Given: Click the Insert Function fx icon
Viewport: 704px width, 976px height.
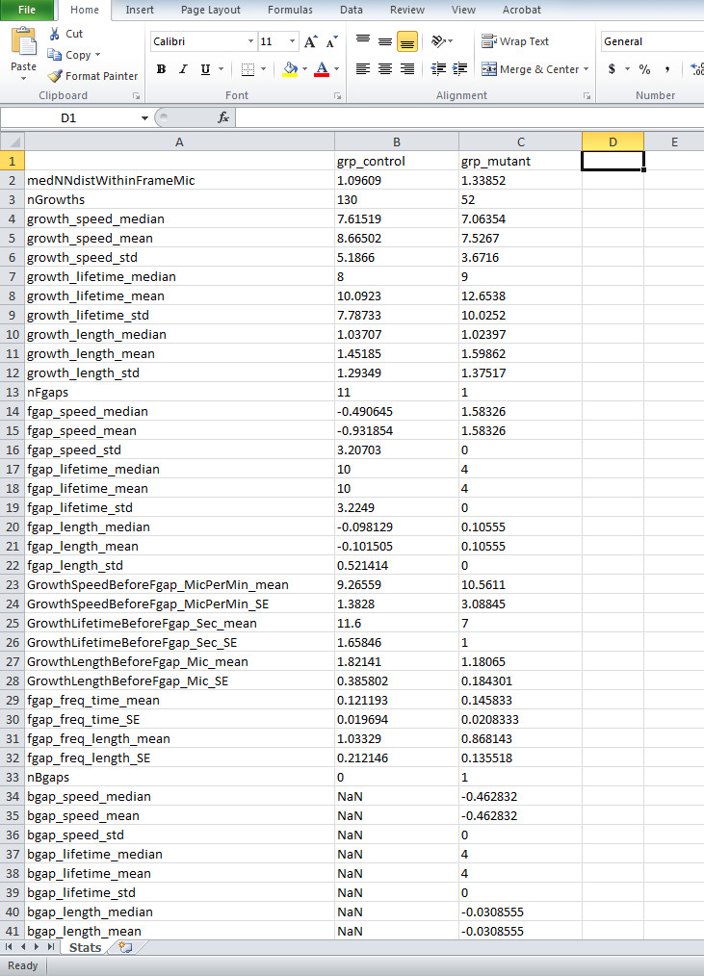Looking at the screenshot, I should pyautogui.click(x=222, y=117).
